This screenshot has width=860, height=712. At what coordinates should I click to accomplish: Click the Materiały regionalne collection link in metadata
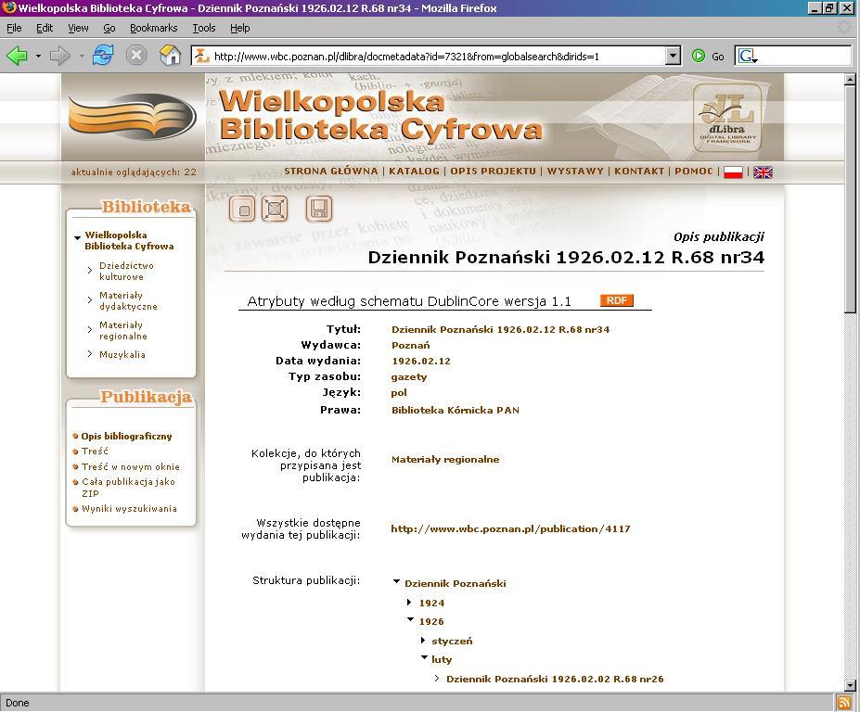point(445,459)
